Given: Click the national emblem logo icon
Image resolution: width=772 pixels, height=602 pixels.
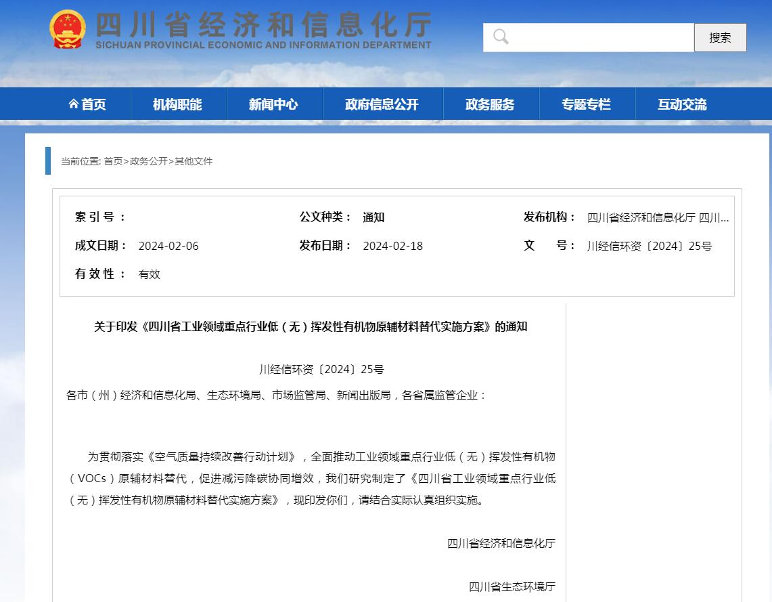Looking at the screenshot, I should [x=66, y=30].
